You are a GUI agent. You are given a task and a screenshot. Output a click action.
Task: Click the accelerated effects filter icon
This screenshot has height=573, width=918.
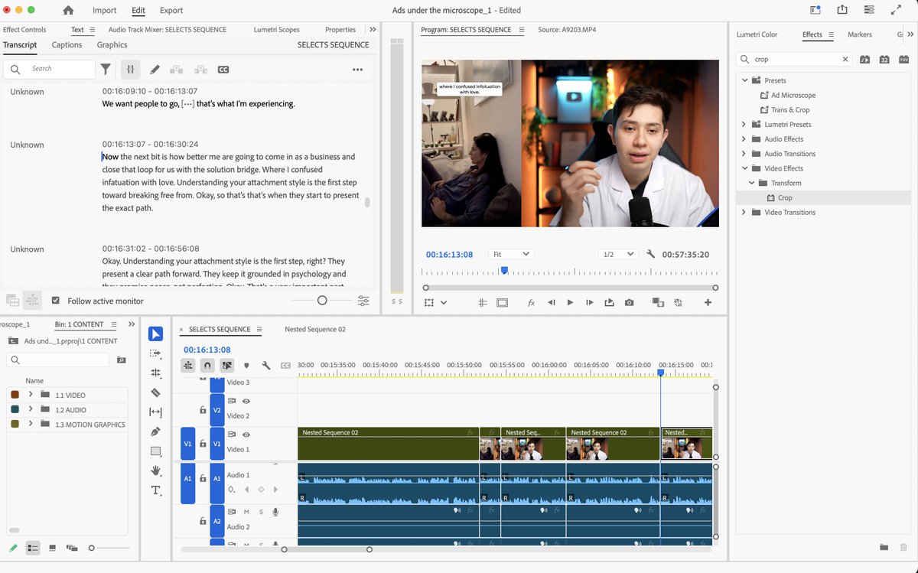pyautogui.click(x=864, y=59)
